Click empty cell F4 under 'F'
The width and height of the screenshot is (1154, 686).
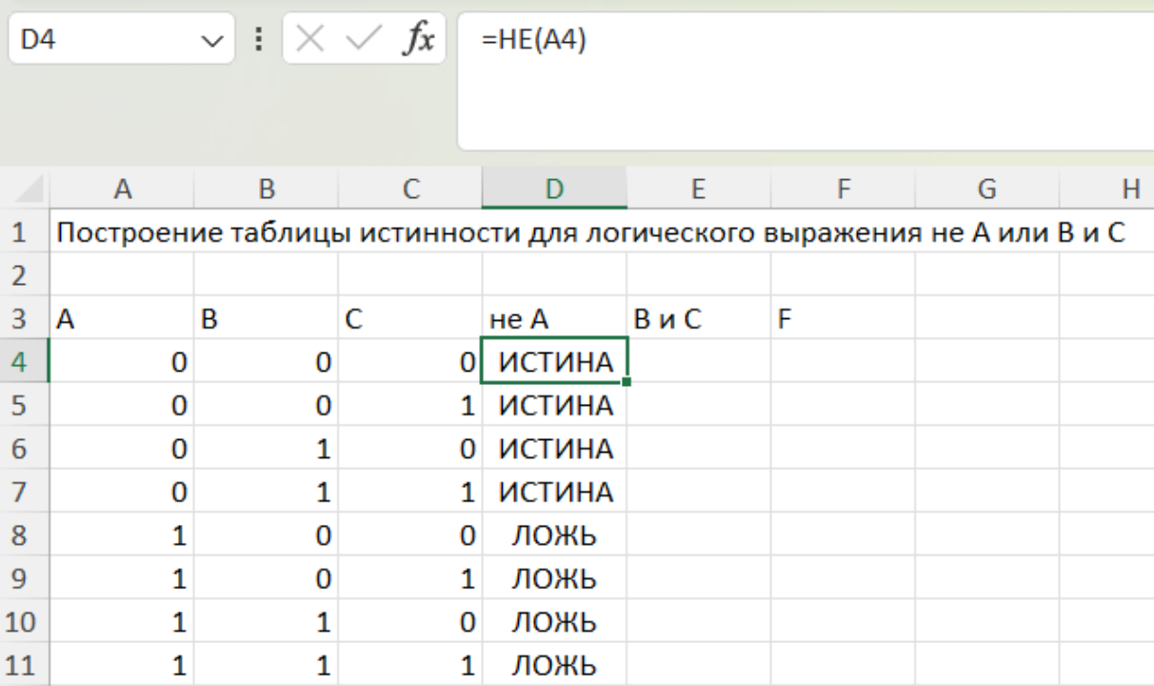coord(843,361)
